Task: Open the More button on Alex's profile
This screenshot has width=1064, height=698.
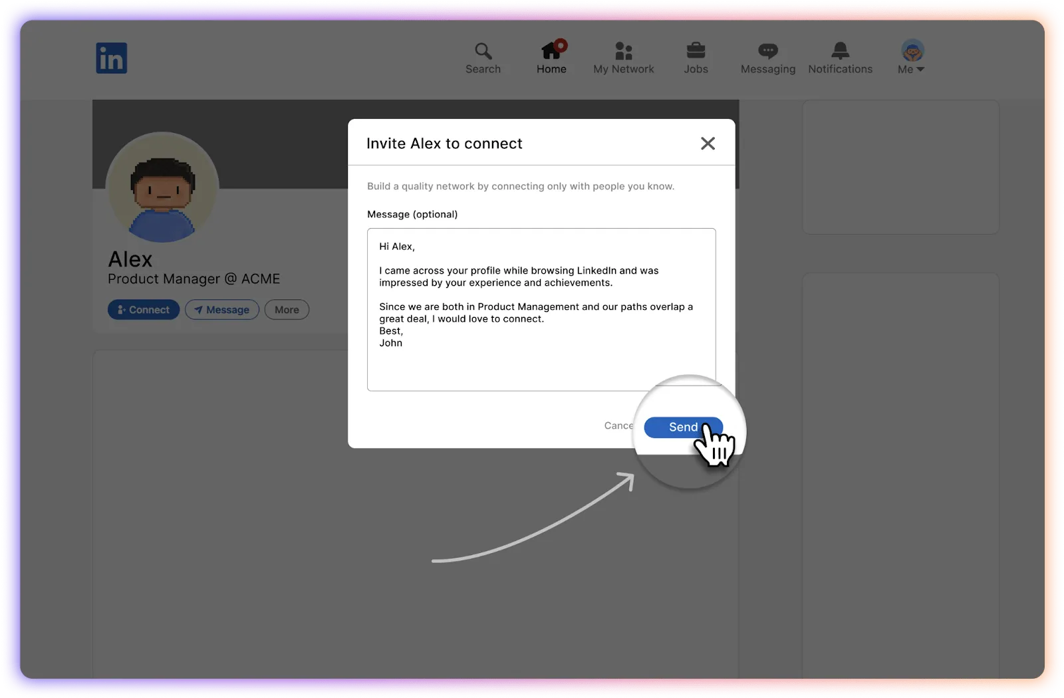Action: [x=287, y=310]
